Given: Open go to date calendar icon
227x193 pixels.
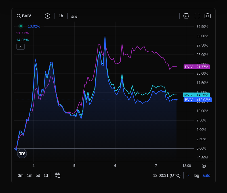Looking at the screenshot, I should click(x=58, y=175).
